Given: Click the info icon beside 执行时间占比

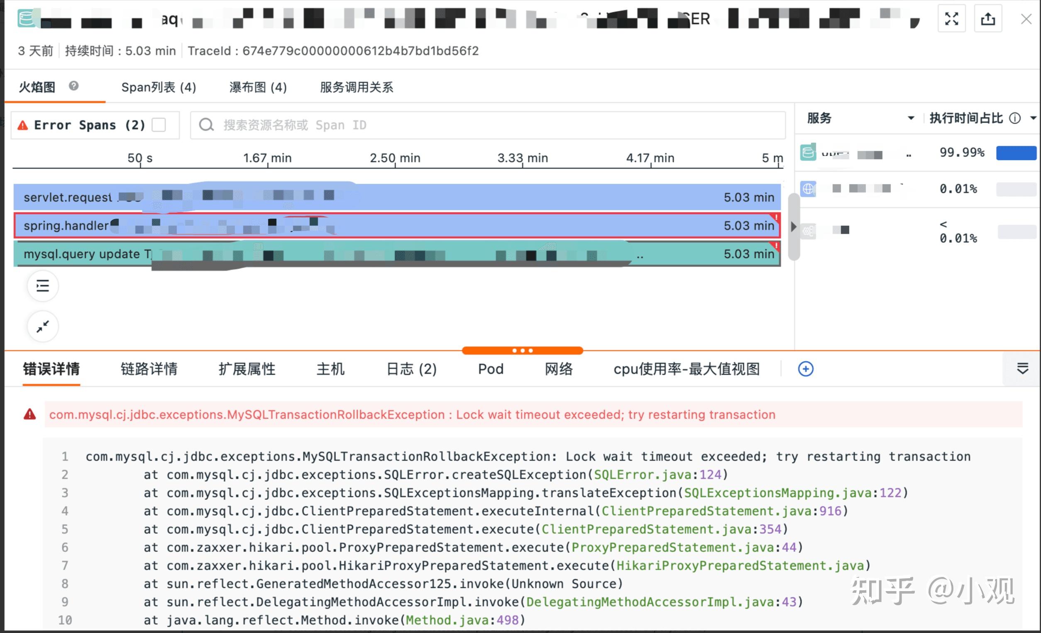Looking at the screenshot, I should (1015, 118).
